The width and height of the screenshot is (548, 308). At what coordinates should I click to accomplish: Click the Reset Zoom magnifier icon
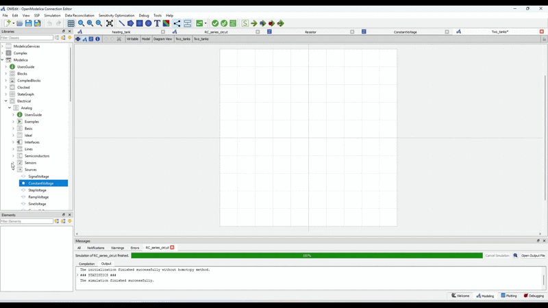[81, 23]
